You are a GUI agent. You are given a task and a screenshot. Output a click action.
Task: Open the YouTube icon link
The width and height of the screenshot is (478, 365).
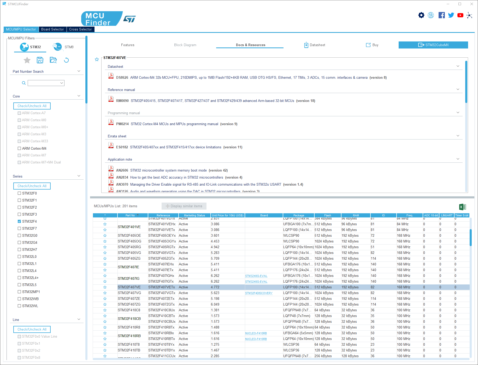460,15
